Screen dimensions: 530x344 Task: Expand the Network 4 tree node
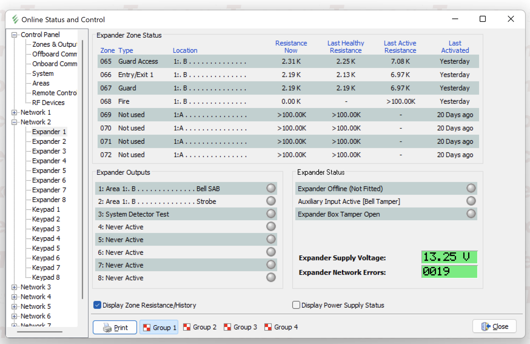coord(14,297)
